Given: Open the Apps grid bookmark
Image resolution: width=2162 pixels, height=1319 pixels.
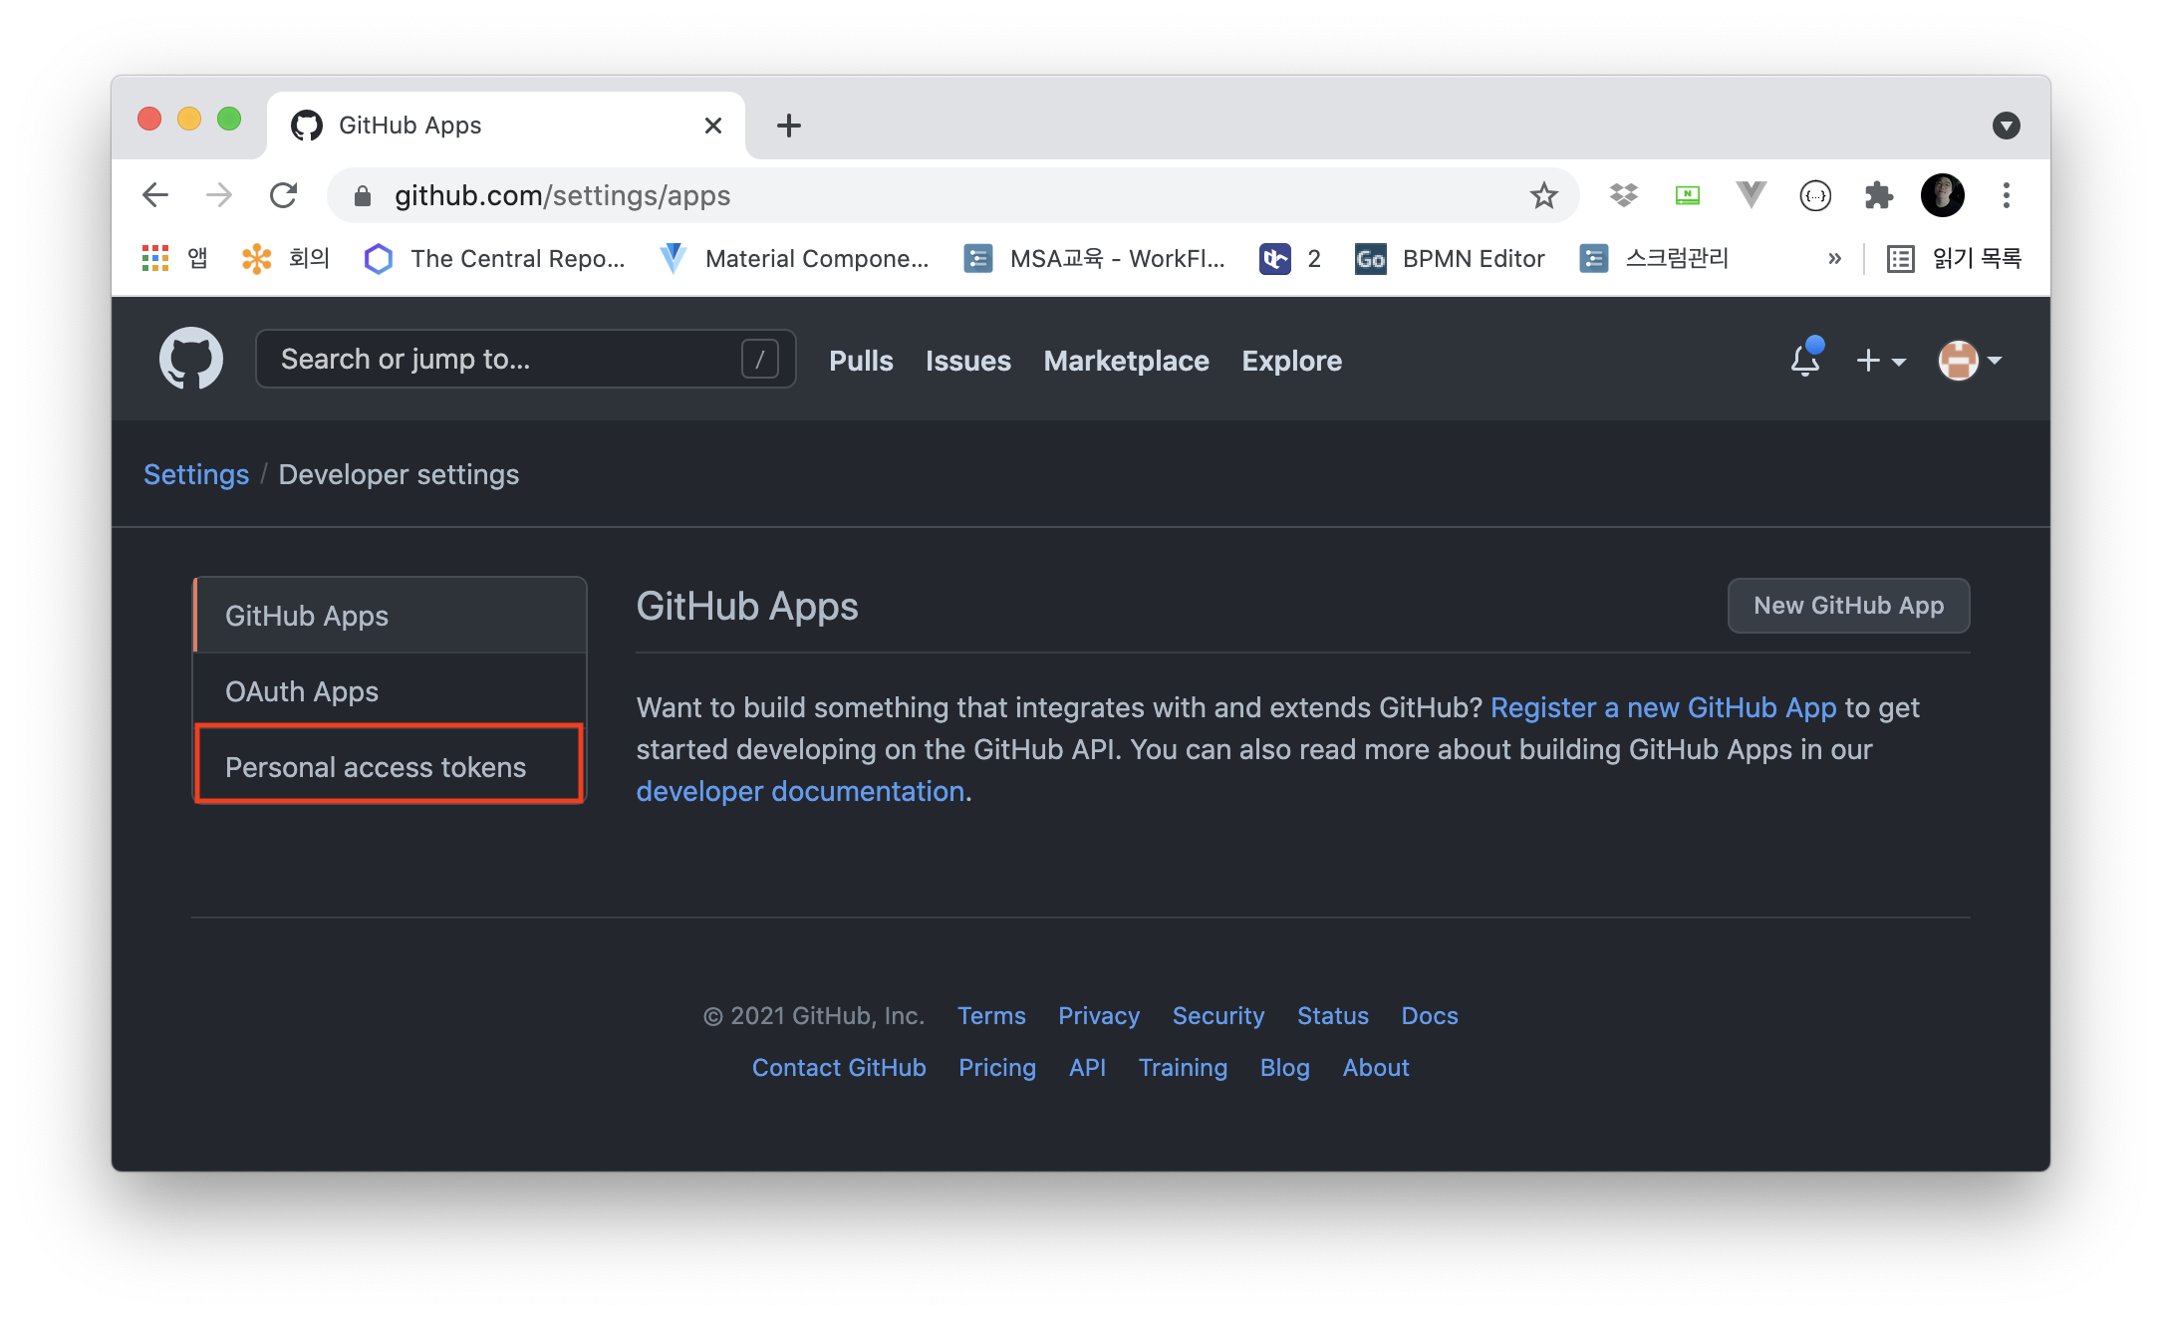Looking at the screenshot, I should 175,259.
